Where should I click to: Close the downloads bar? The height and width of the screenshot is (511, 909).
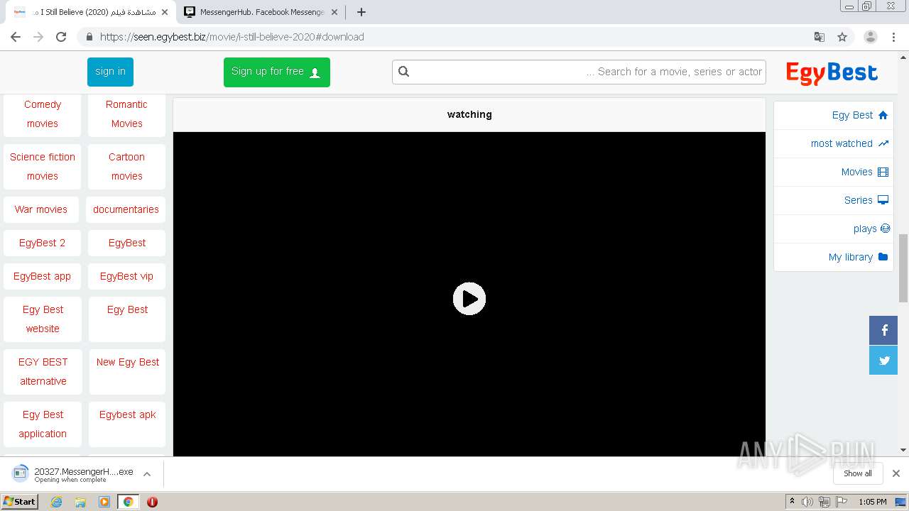point(896,473)
